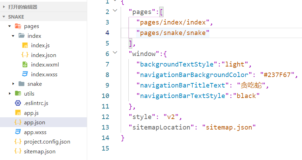Open index.js in the file tree
This screenshot has width=302, height=160.
point(40,46)
